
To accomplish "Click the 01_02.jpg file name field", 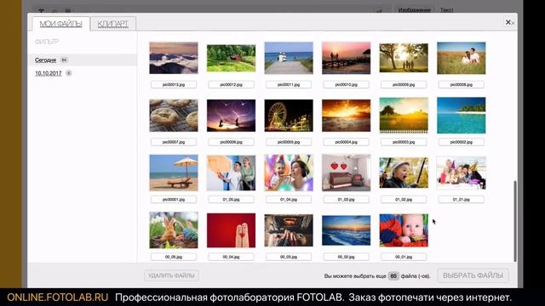I will 404,200.
